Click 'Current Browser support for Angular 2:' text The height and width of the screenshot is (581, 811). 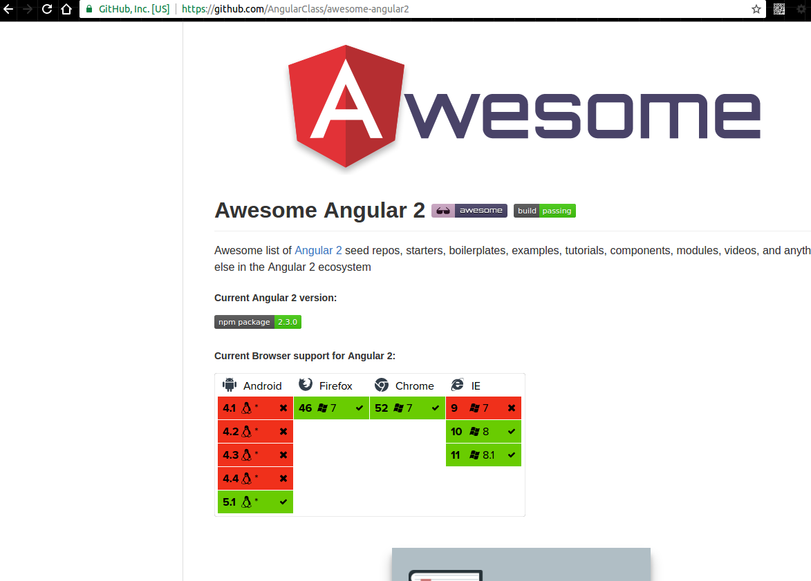click(x=305, y=356)
